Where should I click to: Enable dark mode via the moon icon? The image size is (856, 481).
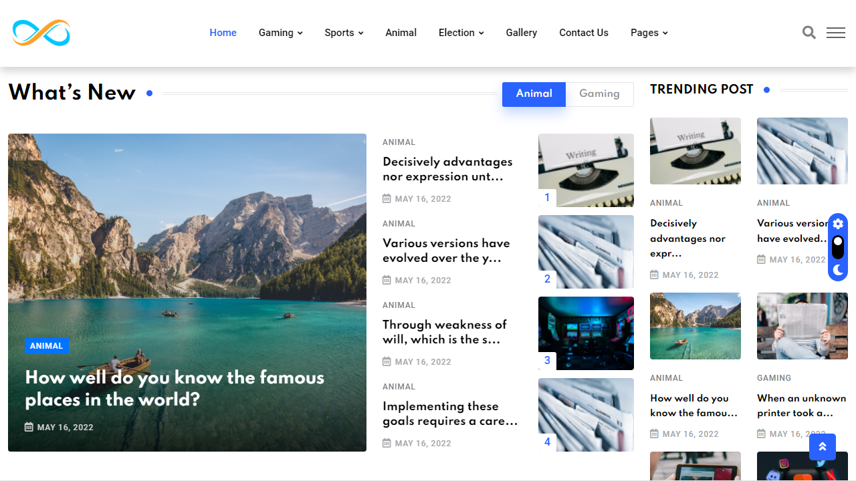click(838, 270)
